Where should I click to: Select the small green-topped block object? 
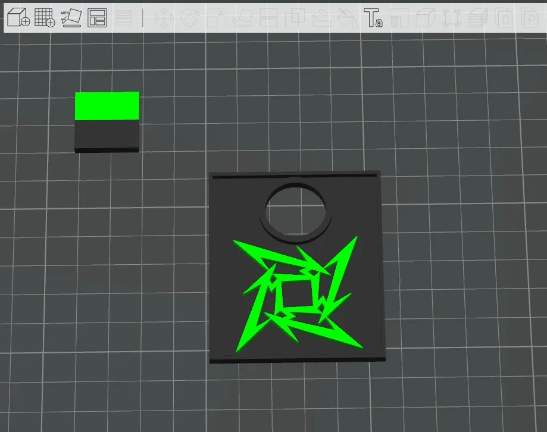[107, 122]
